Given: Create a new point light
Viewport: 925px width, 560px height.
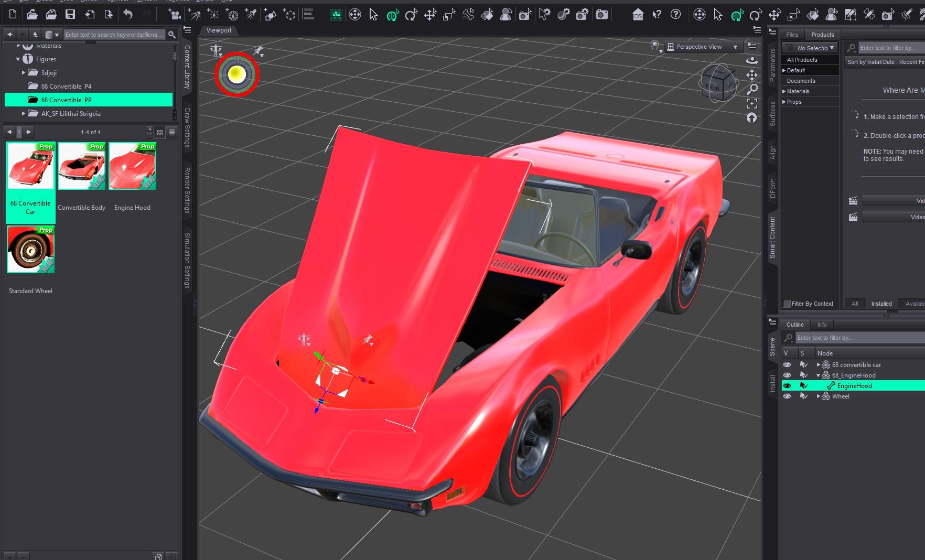Looking at the screenshot, I should click(213, 14).
